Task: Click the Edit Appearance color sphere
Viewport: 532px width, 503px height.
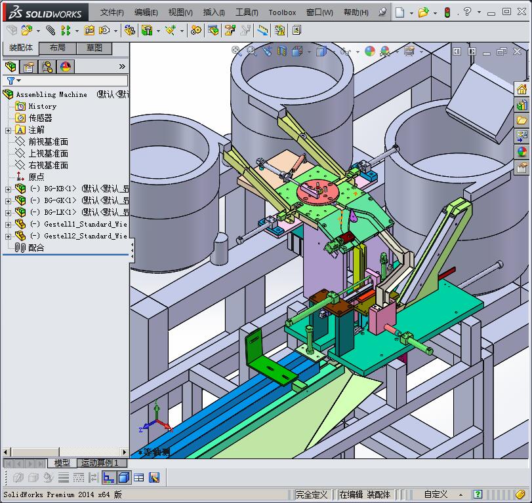Action: (x=369, y=51)
